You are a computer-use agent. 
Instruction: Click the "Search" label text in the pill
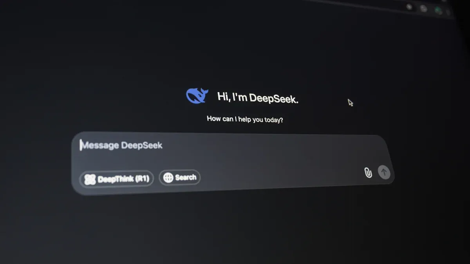pyautogui.click(x=185, y=178)
